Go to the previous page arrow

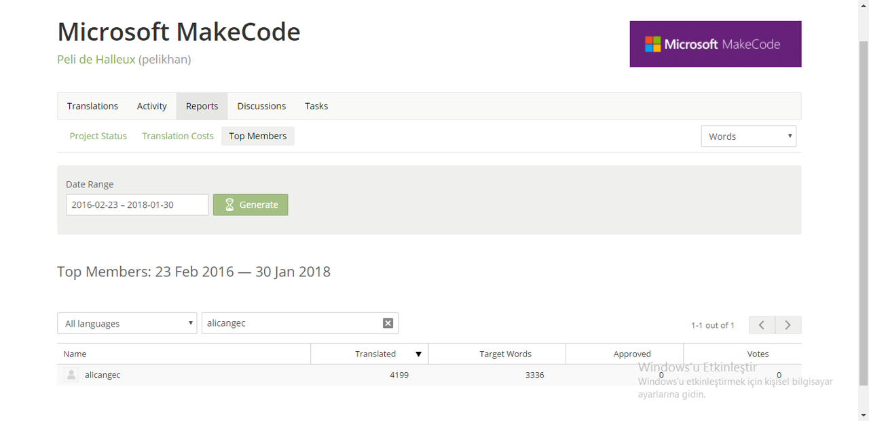coord(762,325)
